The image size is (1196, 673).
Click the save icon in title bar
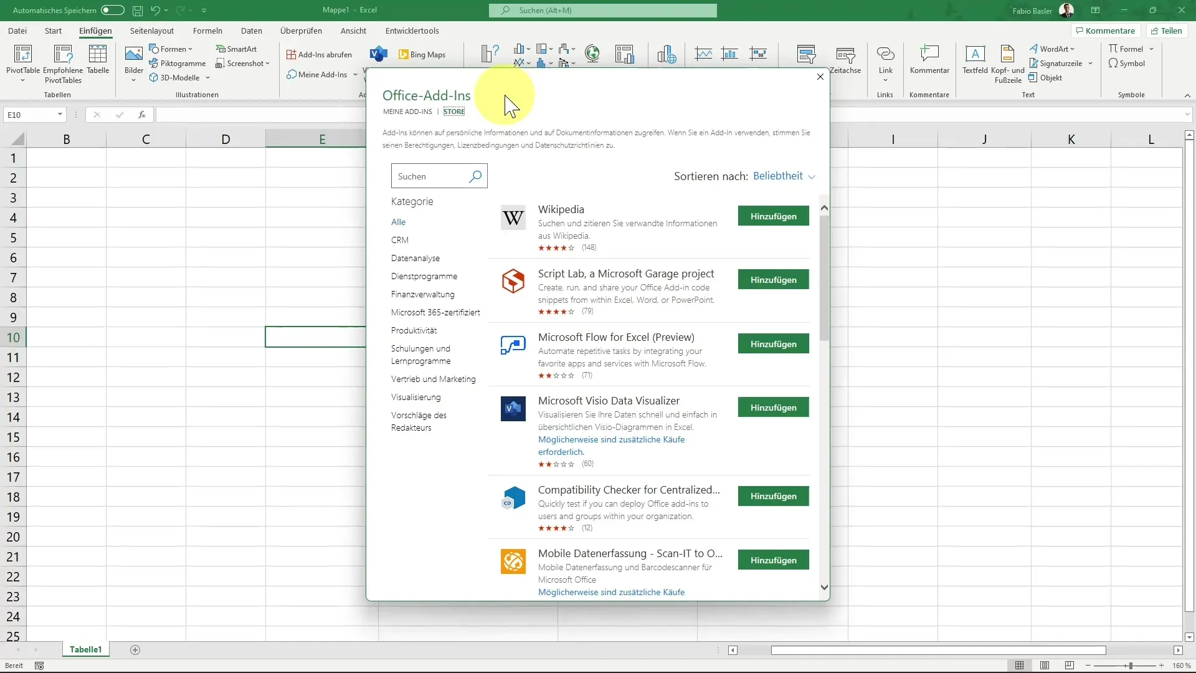[138, 10]
